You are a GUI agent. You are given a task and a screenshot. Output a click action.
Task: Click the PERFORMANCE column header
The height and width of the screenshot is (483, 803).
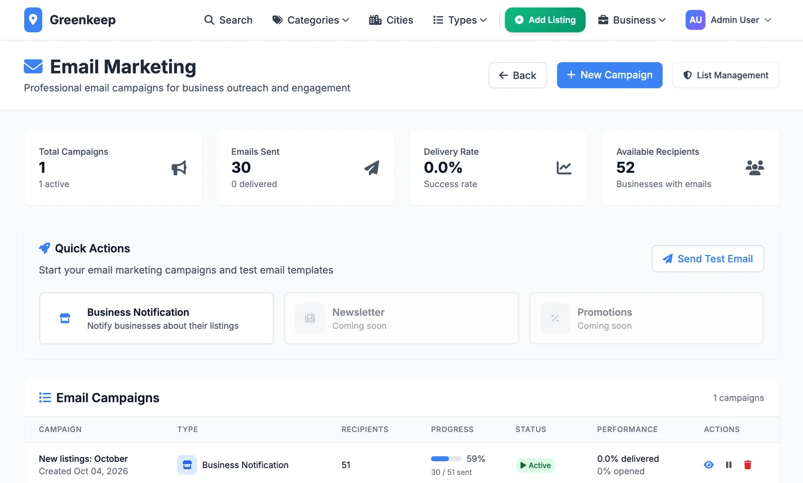point(627,430)
